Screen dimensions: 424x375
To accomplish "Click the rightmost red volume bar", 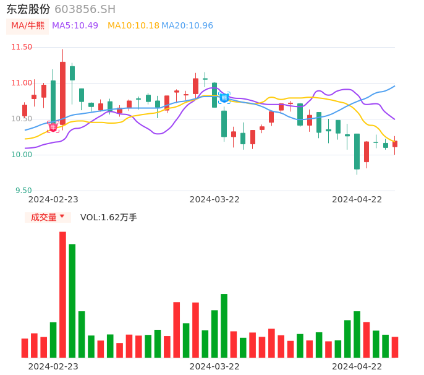I will 395,347.
